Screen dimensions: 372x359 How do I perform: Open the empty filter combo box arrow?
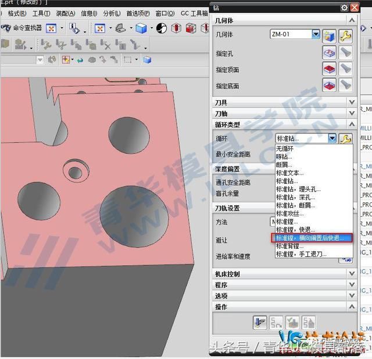coord(40,60)
